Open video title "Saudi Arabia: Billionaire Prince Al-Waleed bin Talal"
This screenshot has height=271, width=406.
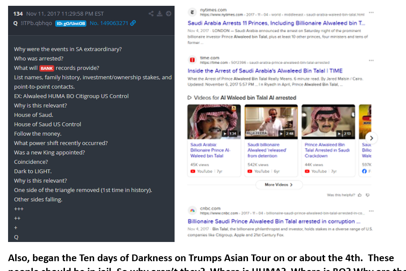[x=210, y=150]
